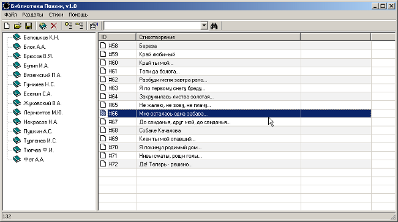Select the poem Край ты мой...
The image size is (398, 222).
pos(156,63)
